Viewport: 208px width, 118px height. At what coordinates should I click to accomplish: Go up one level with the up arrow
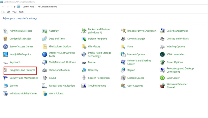pyautogui.click(x=15, y=7)
